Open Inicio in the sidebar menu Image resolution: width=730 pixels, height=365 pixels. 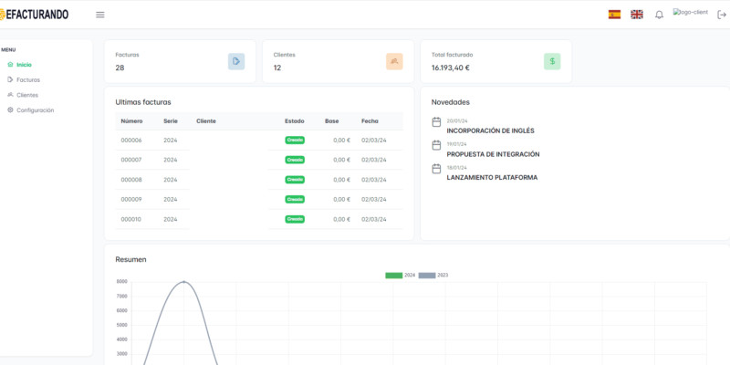click(x=24, y=65)
